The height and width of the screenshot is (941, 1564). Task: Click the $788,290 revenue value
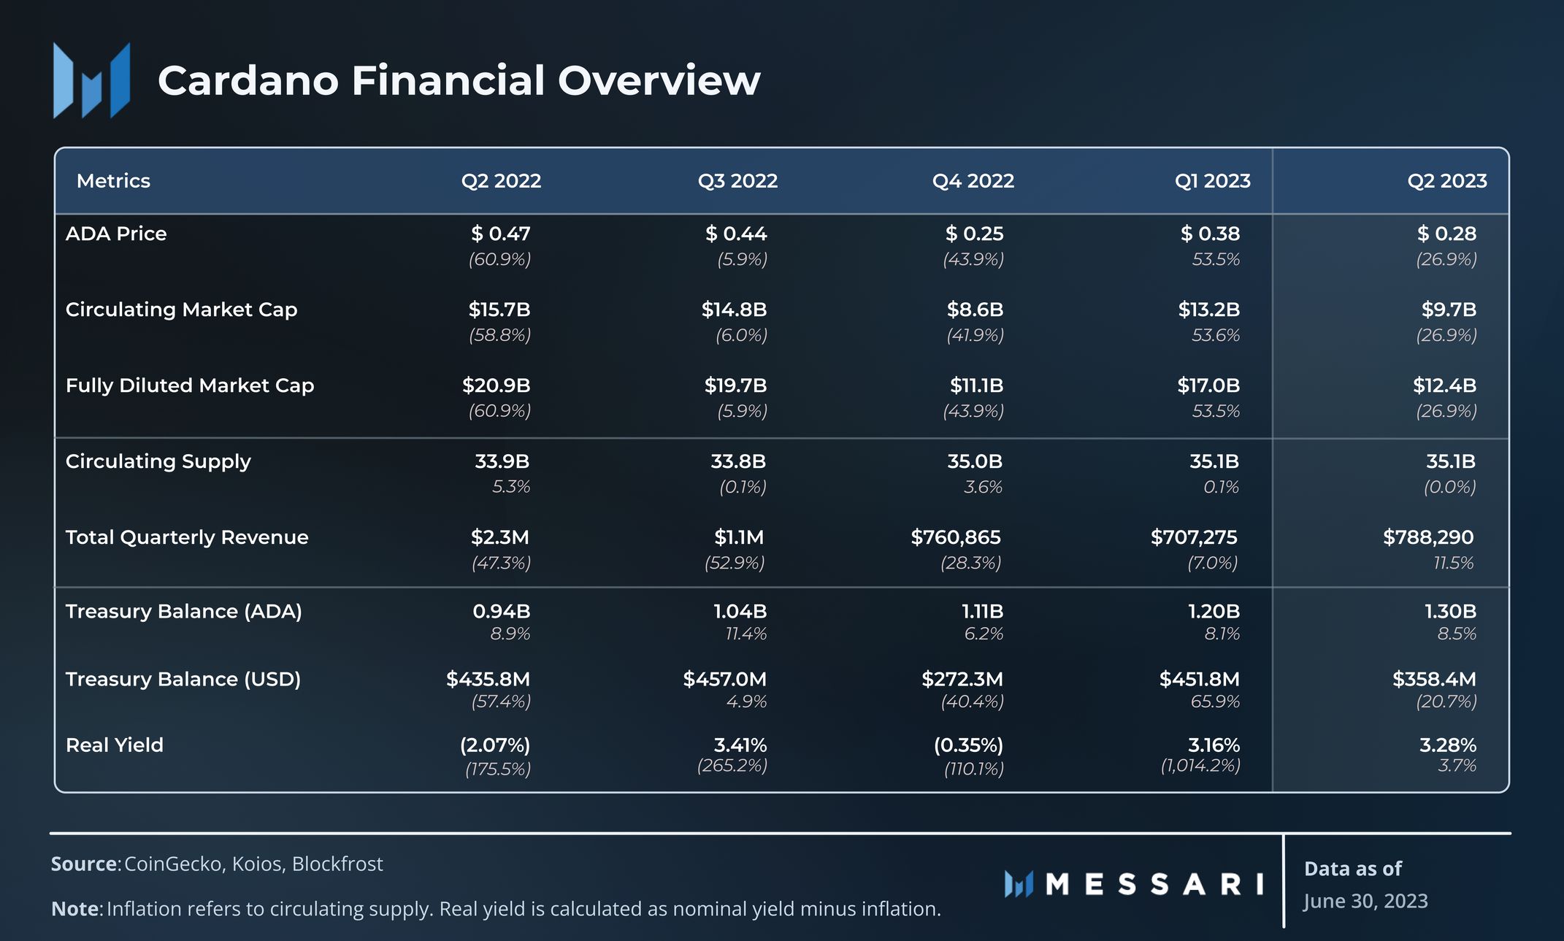tap(1428, 537)
